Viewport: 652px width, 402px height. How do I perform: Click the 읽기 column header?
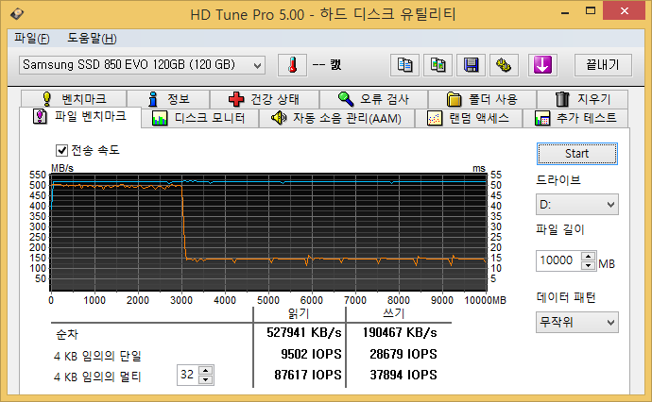(x=299, y=313)
